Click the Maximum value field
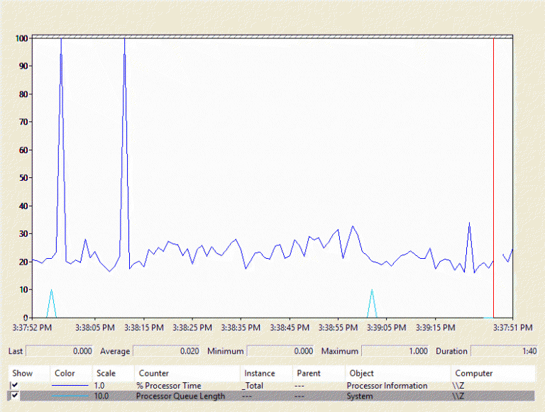 [x=396, y=351]
